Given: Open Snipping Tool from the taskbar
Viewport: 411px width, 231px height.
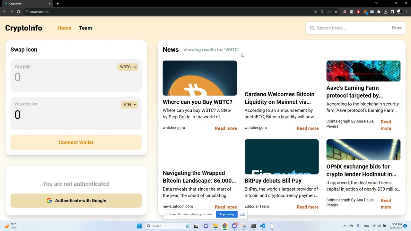Looking at the screenshot, I should tap(244, 226).
